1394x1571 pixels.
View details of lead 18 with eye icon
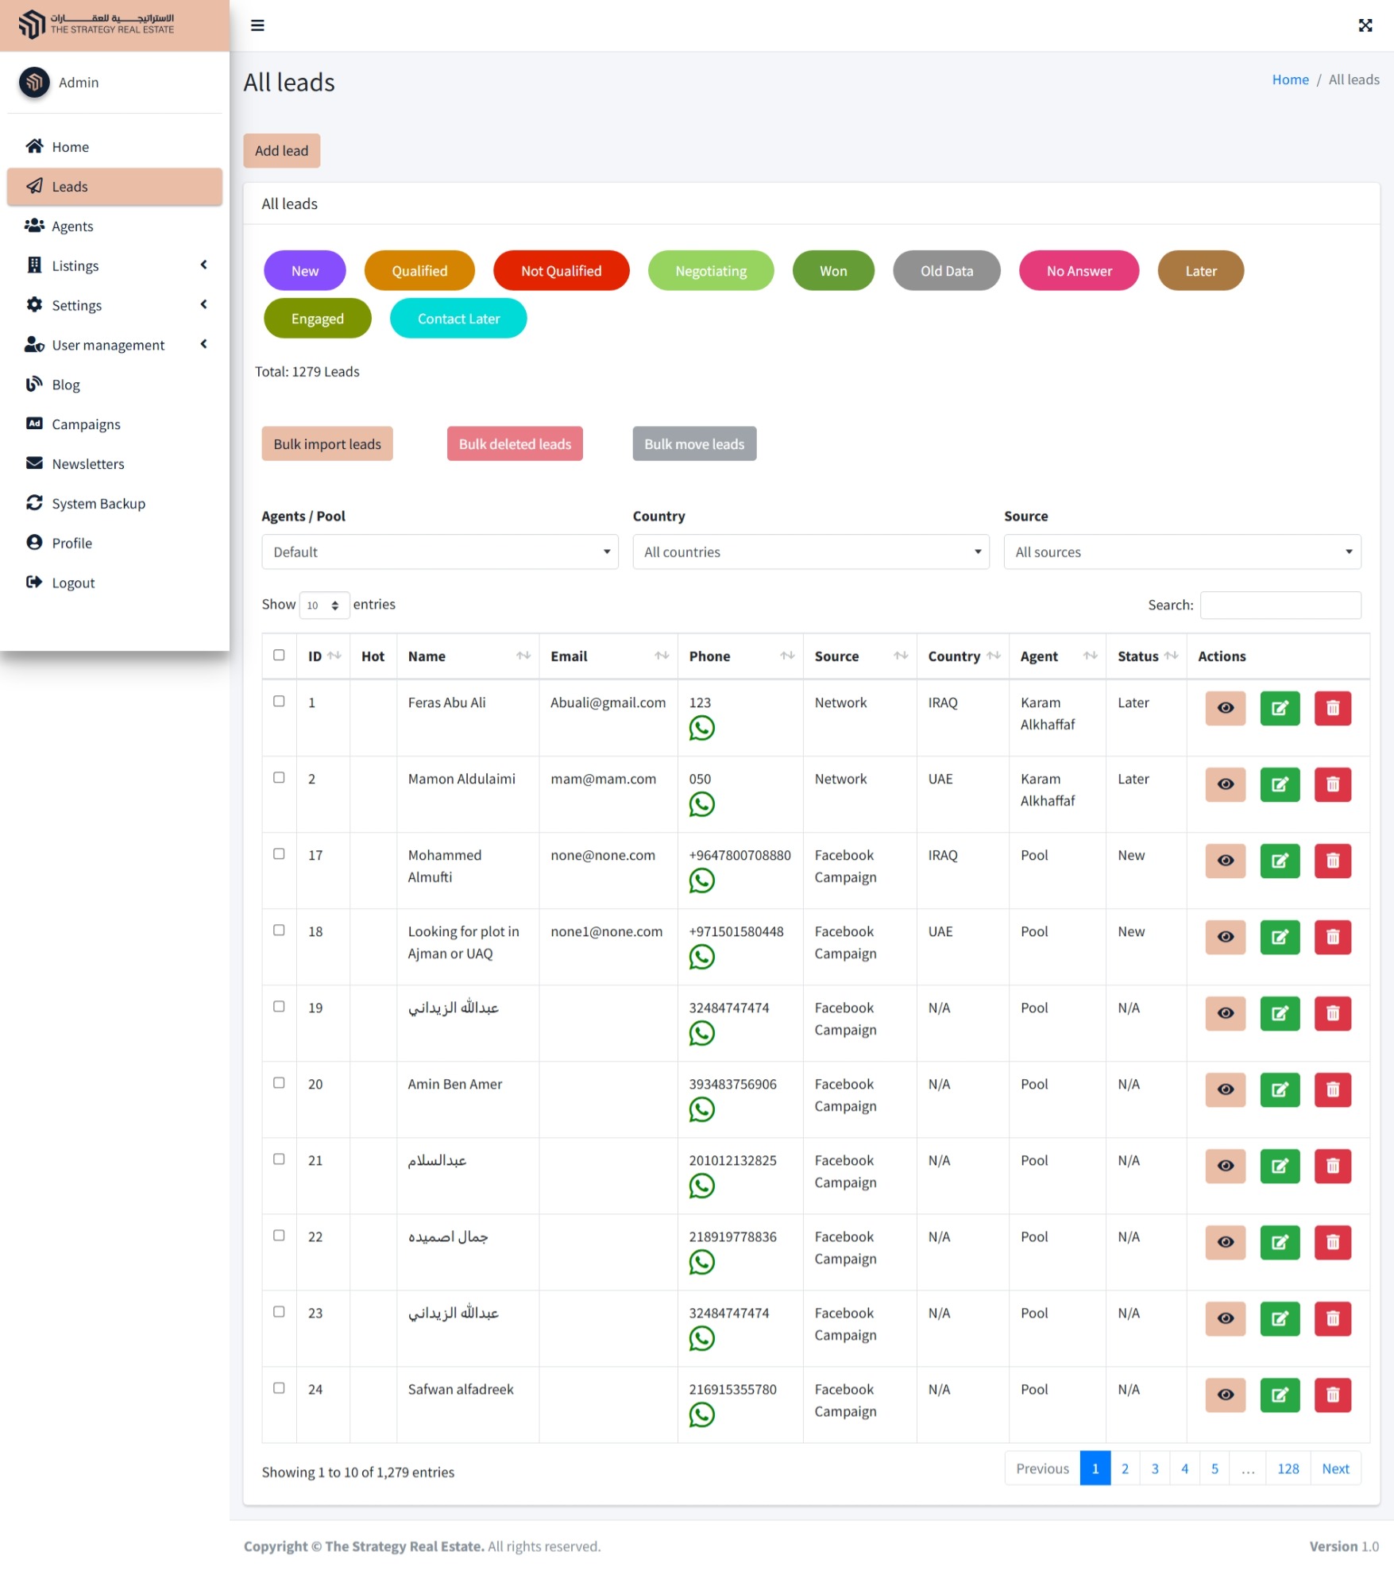[1225, 937]
